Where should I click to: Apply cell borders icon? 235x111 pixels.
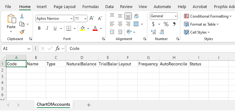pos(69,28)
